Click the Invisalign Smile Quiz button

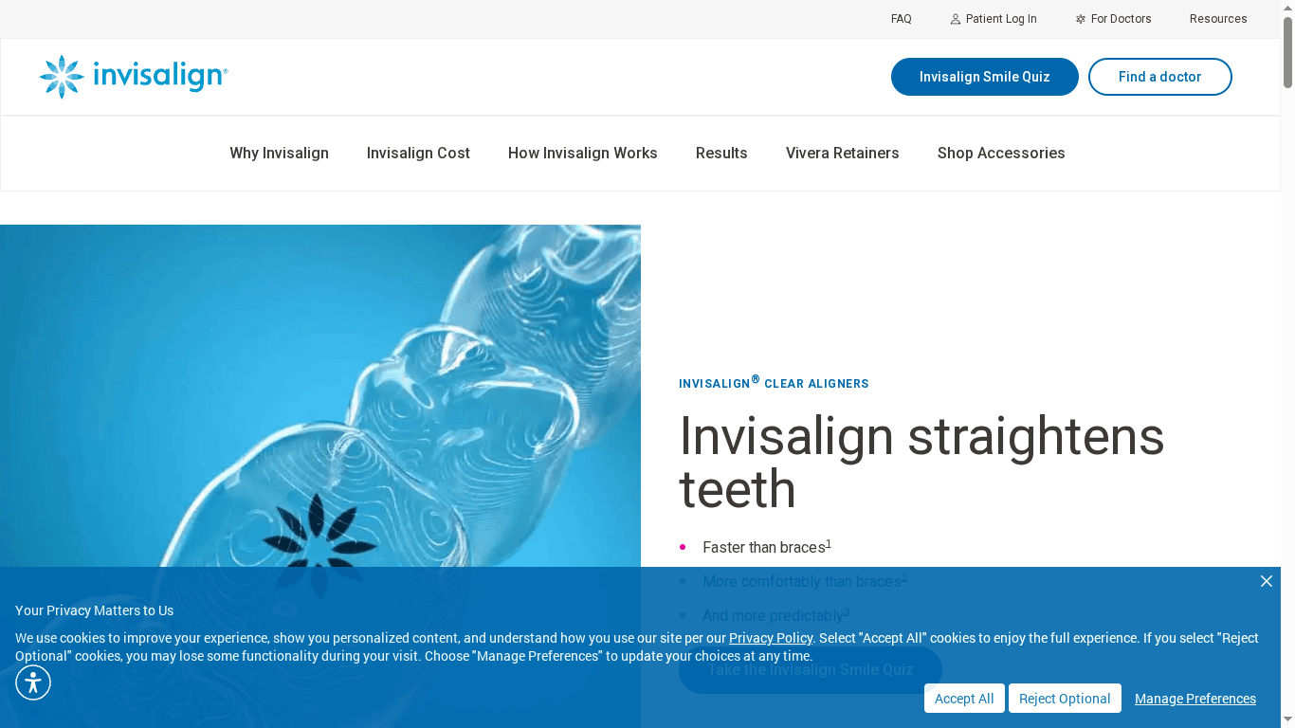985,77
